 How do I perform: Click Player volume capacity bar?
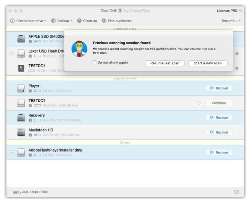tap(37, 91)
